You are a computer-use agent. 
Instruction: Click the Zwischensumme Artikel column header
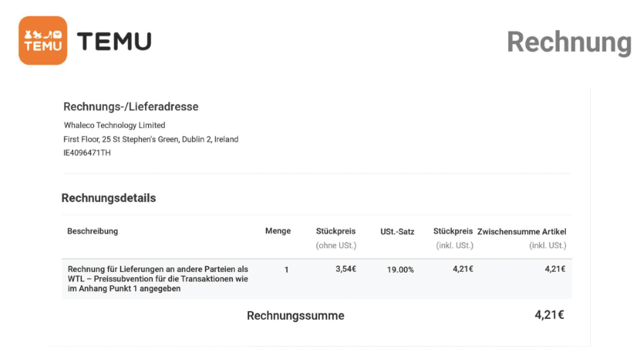(x=521, y=238)
